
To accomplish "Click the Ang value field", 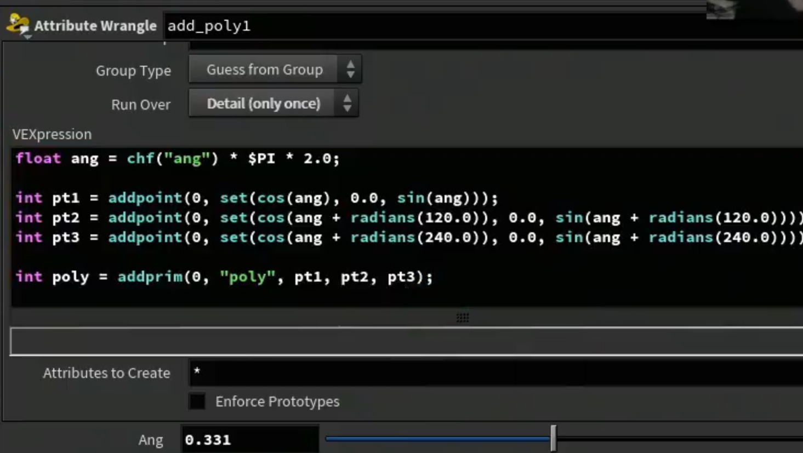I will click(250, 440).
